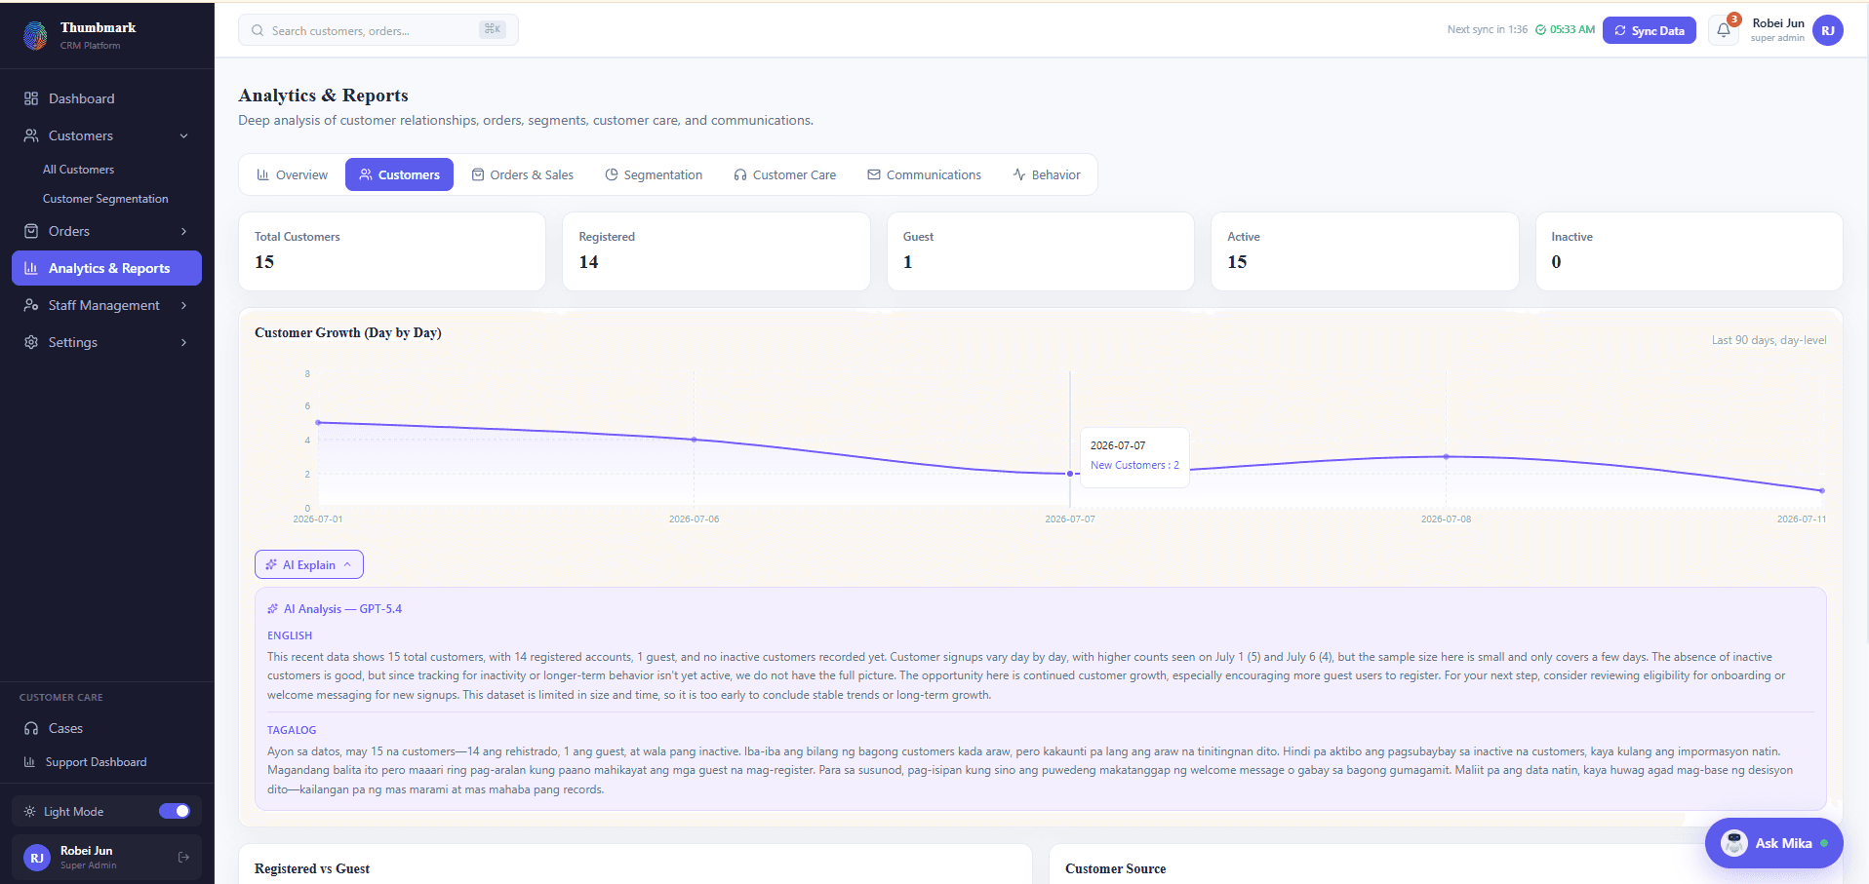Open the notifications bell
Image resolution: width=1869 pixels, height=884 pixels.
1724,30
